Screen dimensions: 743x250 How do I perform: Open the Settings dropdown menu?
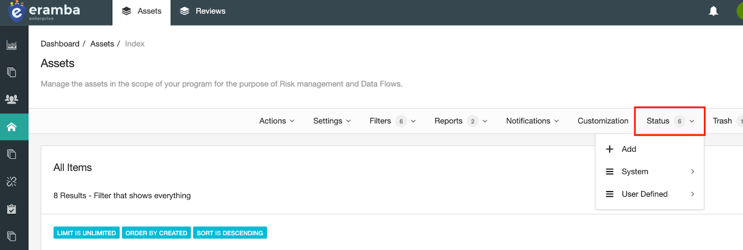click(332, 121)
